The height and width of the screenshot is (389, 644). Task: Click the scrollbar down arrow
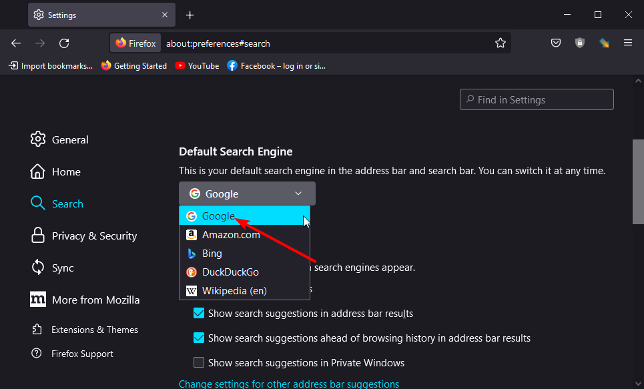[x=638, y=383]
